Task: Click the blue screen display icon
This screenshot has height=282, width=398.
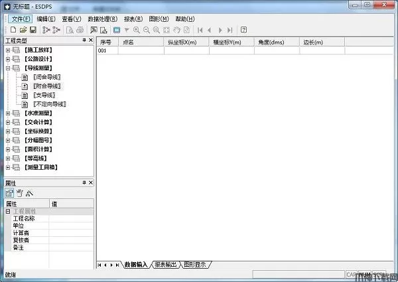Action: pos(117,30)
